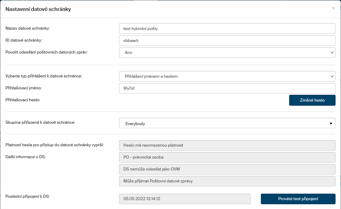341x209 pixels.
Task: Click the Název datové schránky input field
Action: 227,29
